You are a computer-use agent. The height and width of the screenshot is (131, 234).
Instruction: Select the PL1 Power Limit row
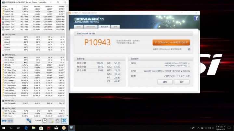click(34, 93)
